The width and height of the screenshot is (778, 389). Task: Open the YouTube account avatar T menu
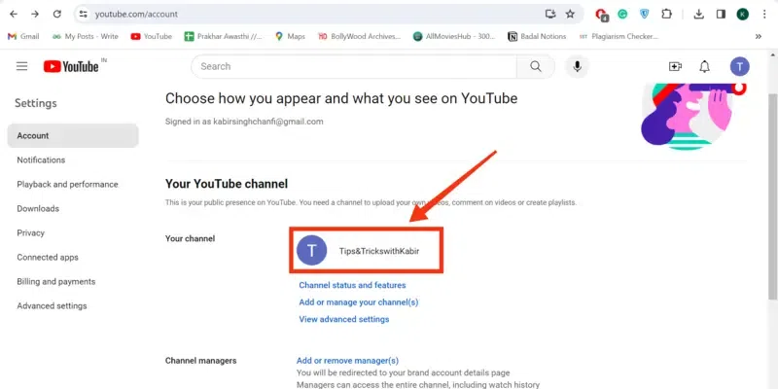[740, 66]
